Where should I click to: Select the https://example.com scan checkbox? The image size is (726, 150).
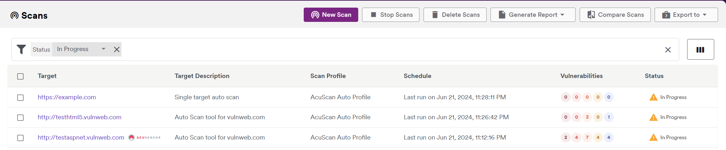[20, 98]
